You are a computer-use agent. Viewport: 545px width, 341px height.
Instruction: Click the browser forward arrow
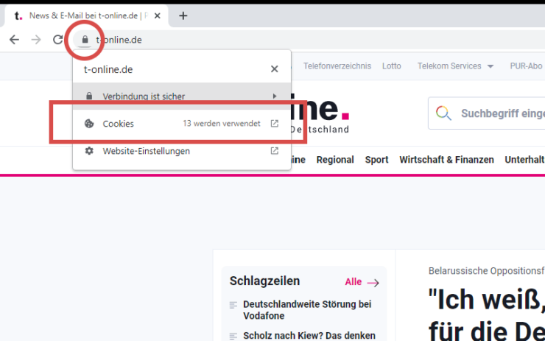tap(36, 40)
